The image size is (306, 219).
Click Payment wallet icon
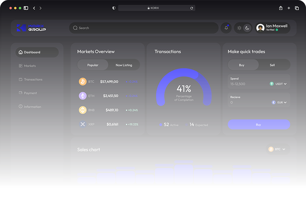click(x=21, y=92)
